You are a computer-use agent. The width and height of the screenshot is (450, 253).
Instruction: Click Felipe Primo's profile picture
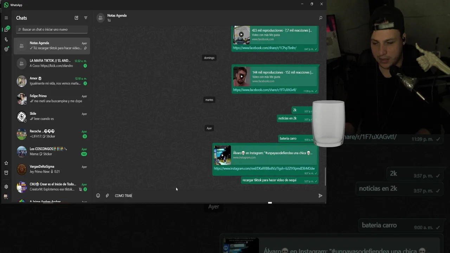[x=22, y=99]
